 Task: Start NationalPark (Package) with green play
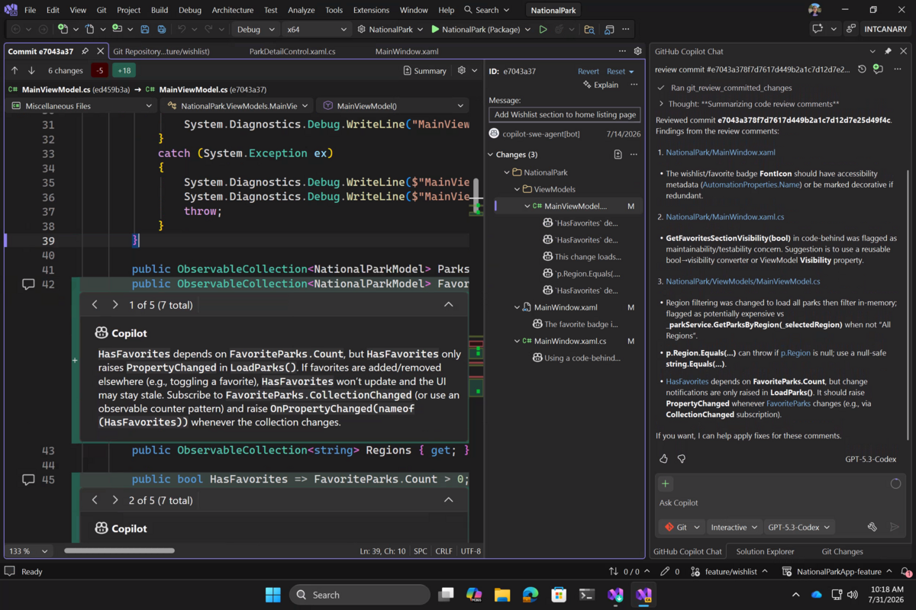[x=480, y=29]
